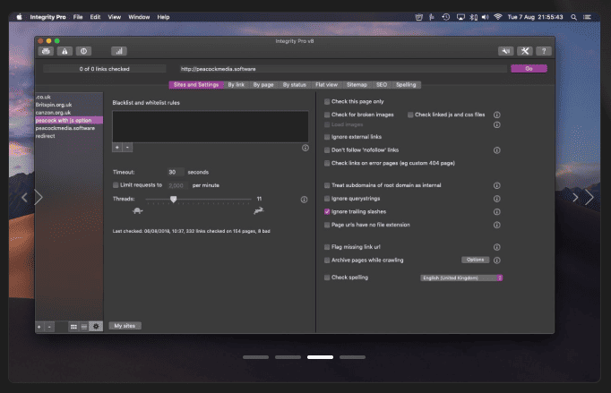Click the wrench toolbar icon
This screenshot has height=393, width=611.
tap(506, 51)
